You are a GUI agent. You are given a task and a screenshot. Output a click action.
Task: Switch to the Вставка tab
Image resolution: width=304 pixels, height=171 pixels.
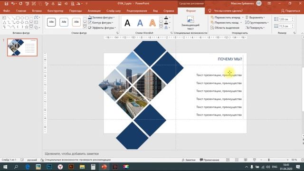click(37, 11)
